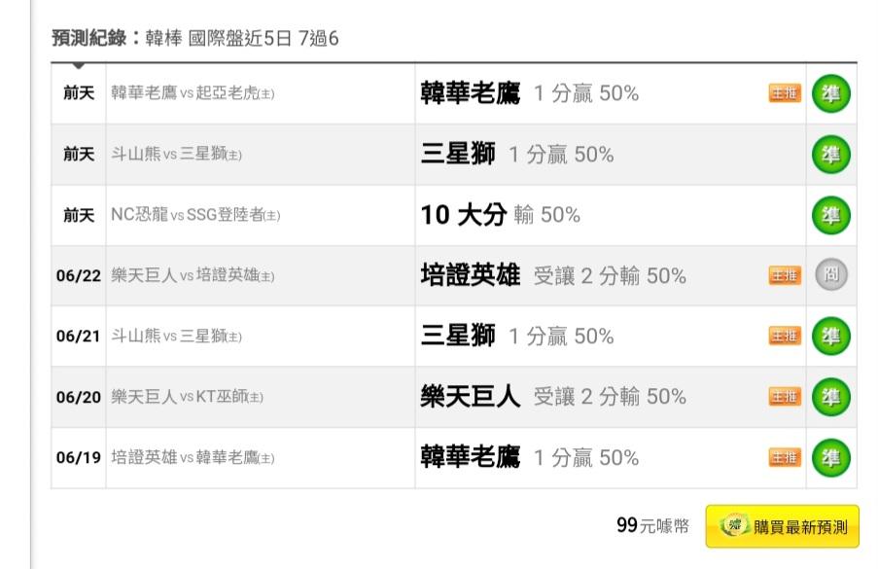Viewport: 878px width, 569px height.
Task: Click the green 準 badge for NC恐龍 match
Action: pyautogui.click(x=831, y=215)
